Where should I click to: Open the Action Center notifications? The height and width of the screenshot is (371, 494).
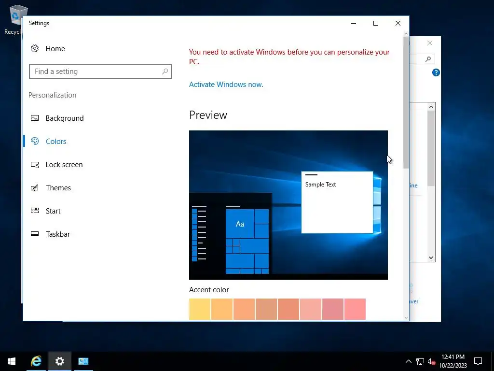tap(478, 361)
